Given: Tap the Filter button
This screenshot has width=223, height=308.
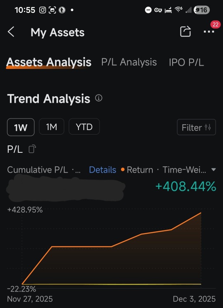Looking at the screenshot, I should click(196, 127).
